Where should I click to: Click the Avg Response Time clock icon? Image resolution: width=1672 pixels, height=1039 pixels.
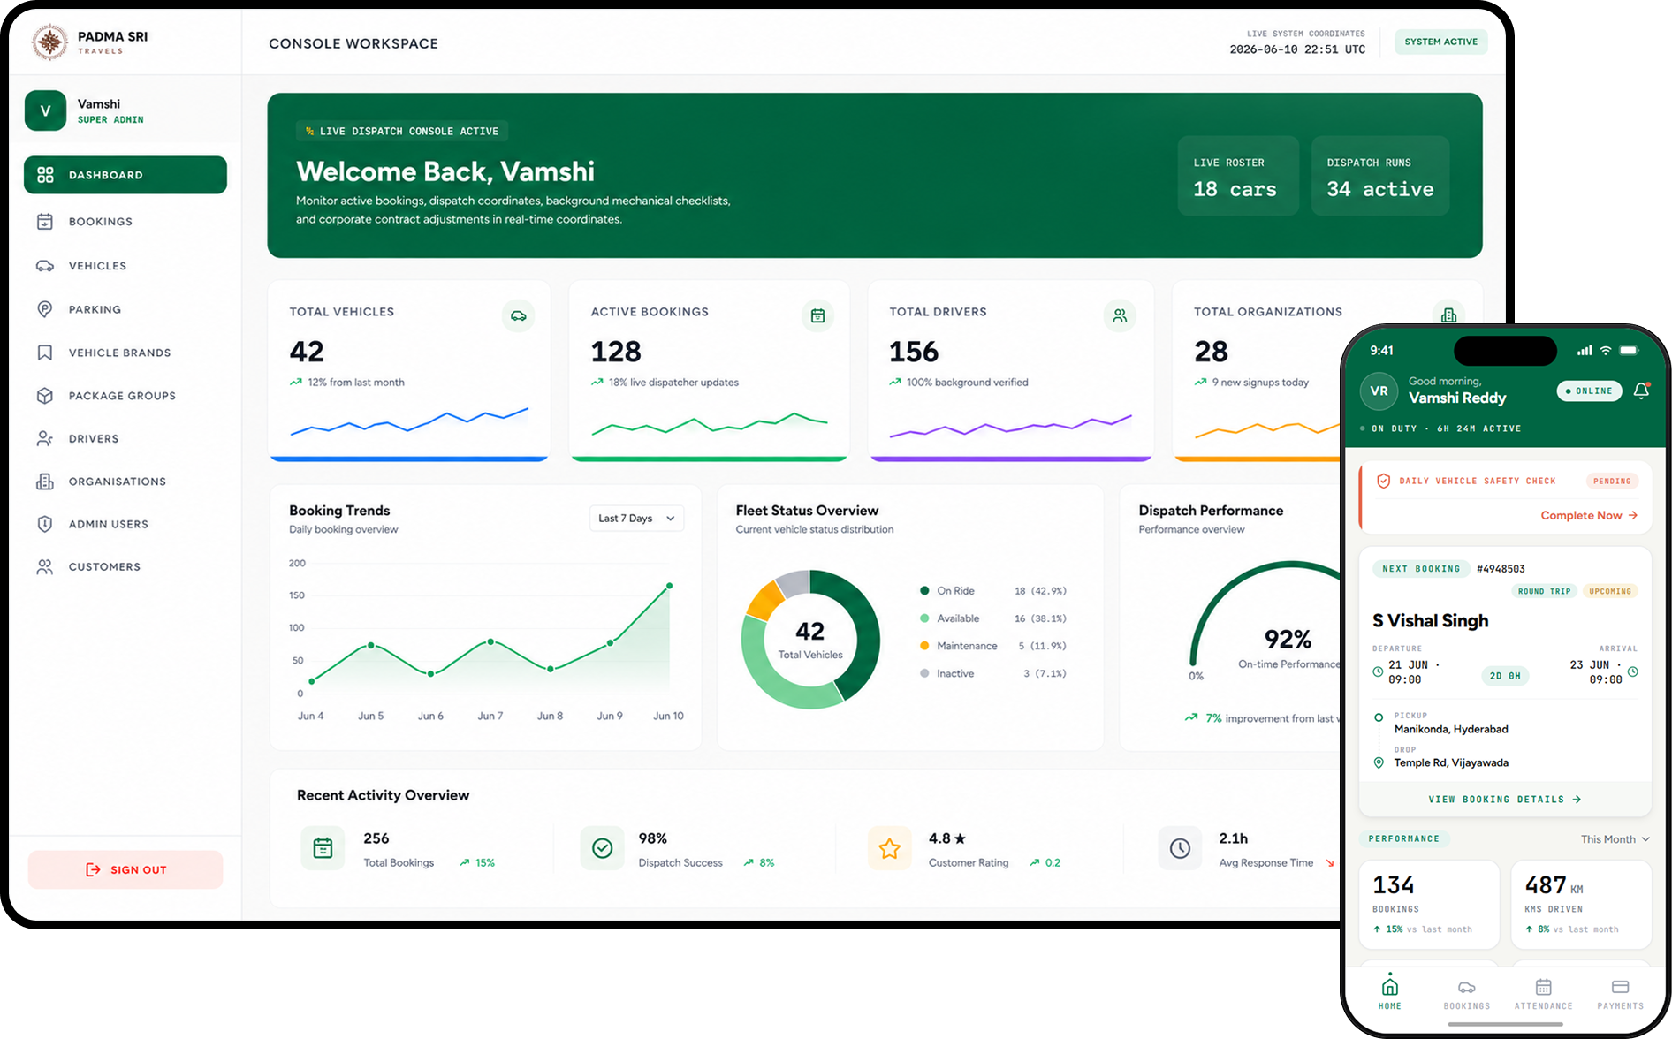point(1180,848)
